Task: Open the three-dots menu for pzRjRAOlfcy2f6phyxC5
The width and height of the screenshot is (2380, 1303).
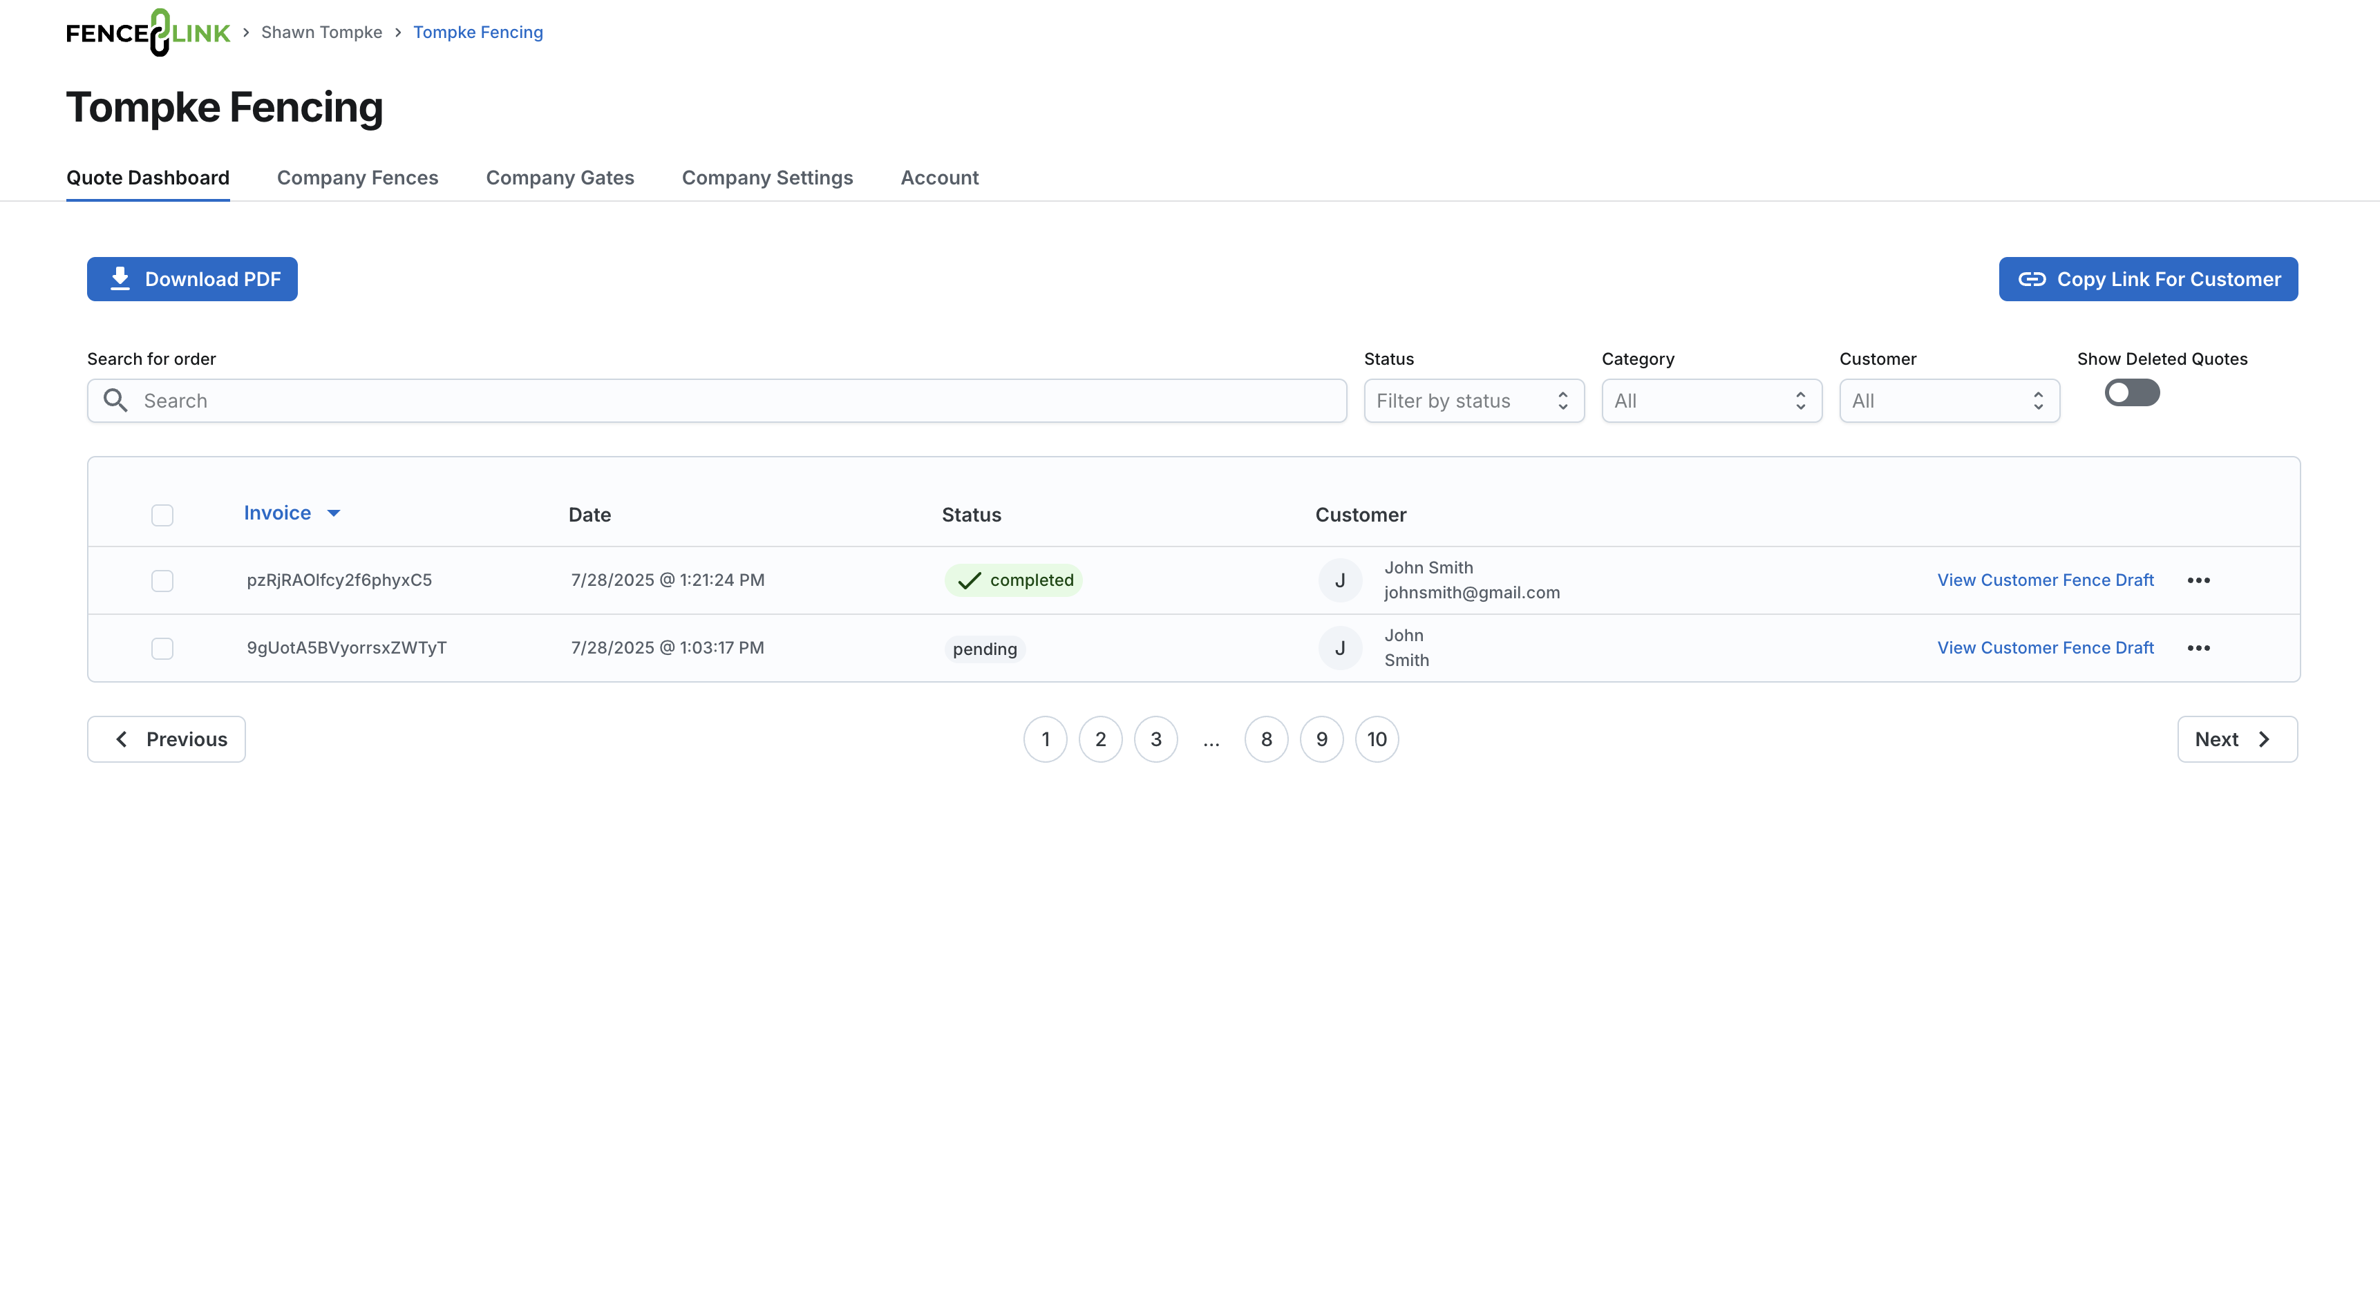Action: coord(2199,581)
